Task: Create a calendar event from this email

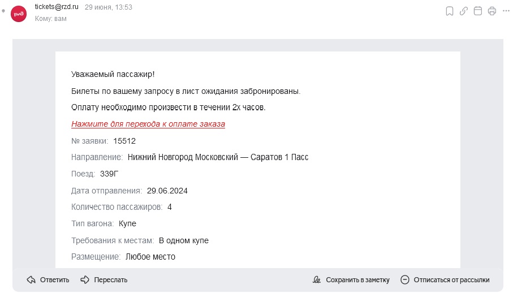Action: [x=478, y=11]
